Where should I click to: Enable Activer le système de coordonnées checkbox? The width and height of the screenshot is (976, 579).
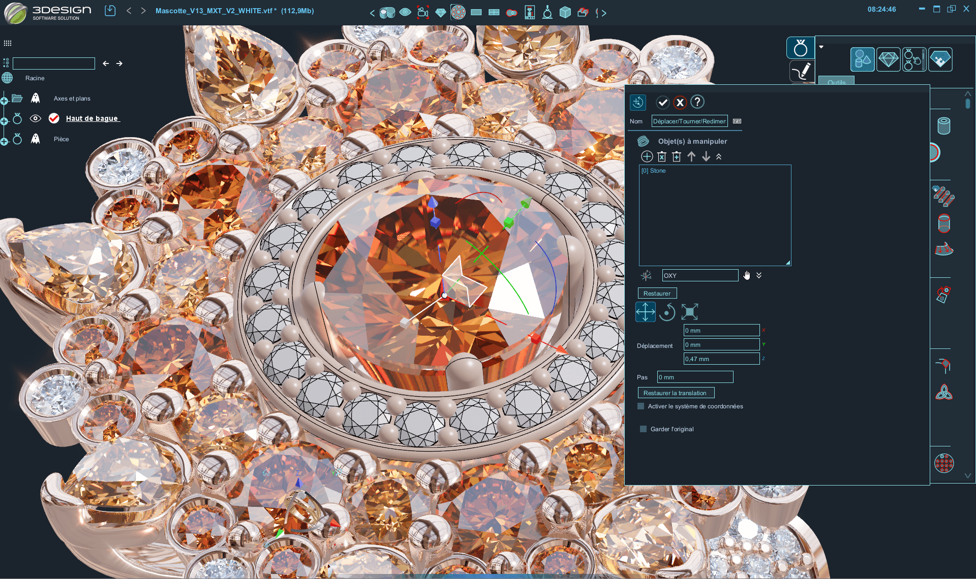[x=640, y=406]
